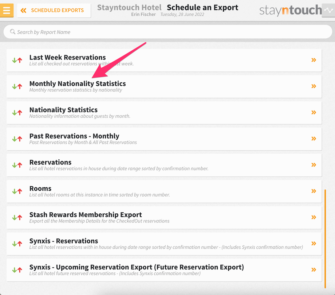Select the Last Week Reservations title
Image resolution: width=335 pixels, height=295 pixels.
tap(67, 57)
